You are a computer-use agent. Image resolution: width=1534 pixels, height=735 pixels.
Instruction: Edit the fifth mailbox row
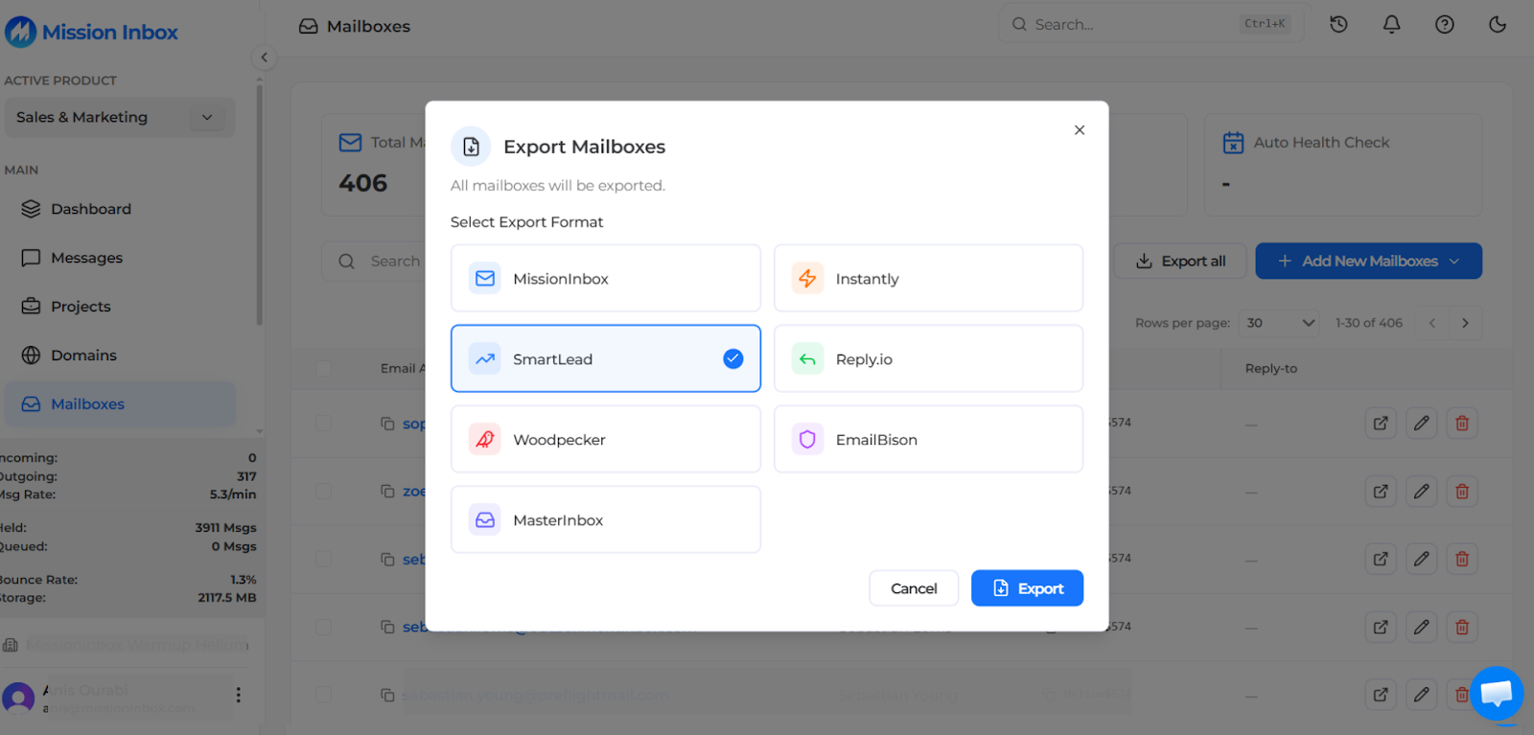(1422, 695)
